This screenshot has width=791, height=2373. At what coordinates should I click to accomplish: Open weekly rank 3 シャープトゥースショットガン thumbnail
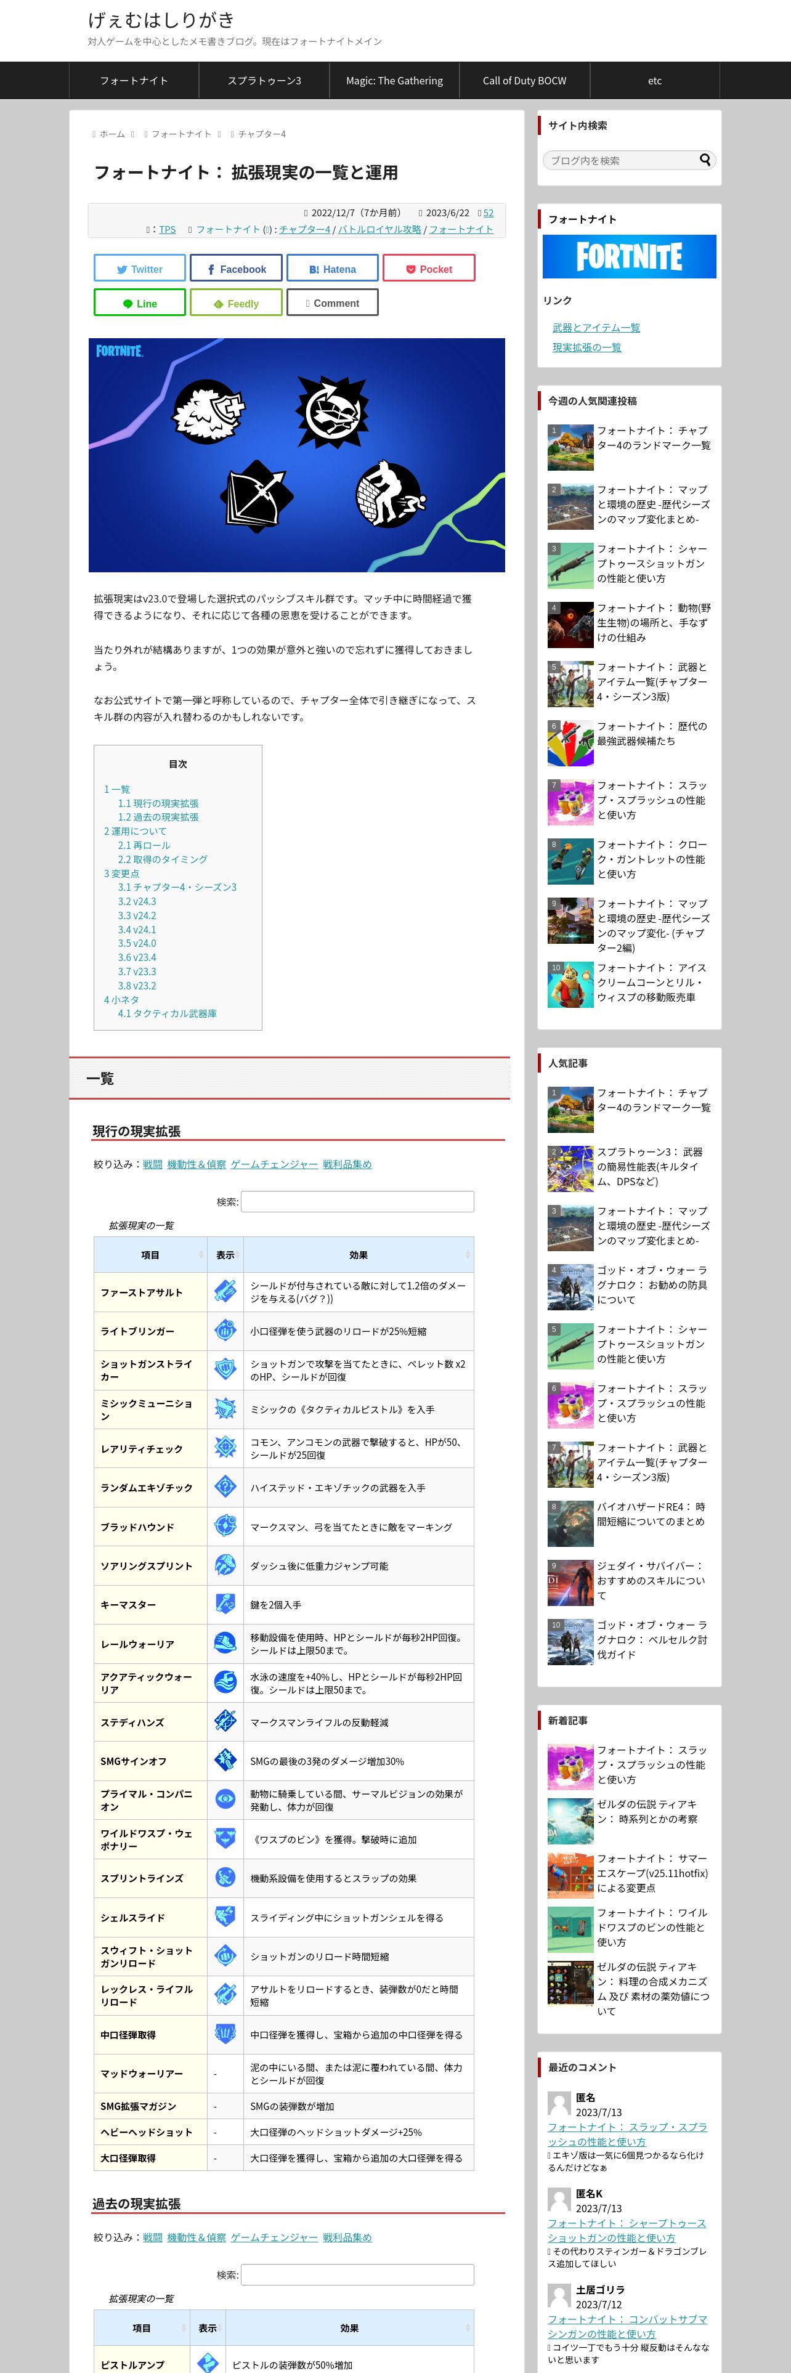pyautogui.click(x=570, y=565)
